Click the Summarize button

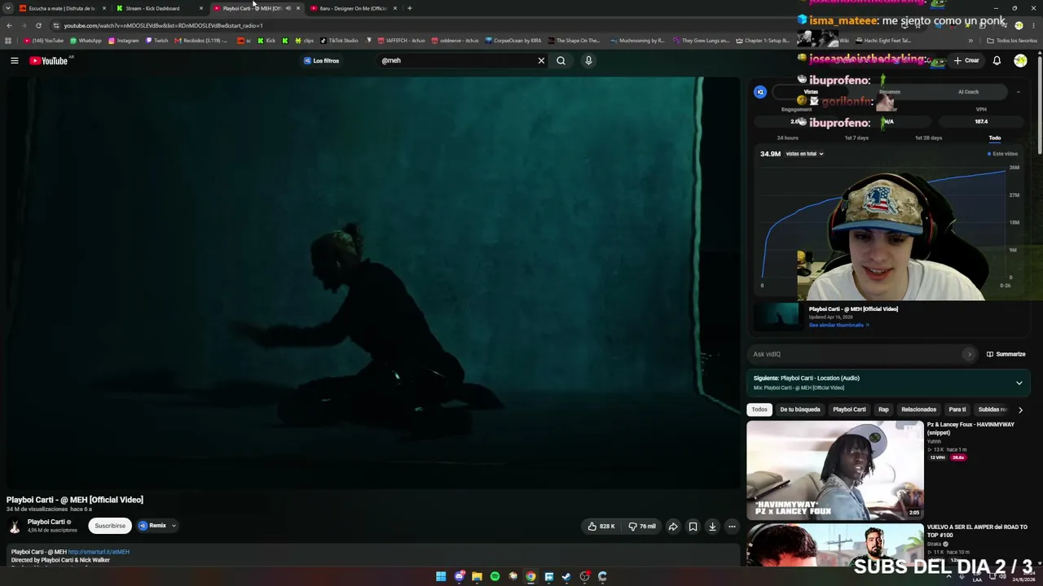(x=1006, y=354)
